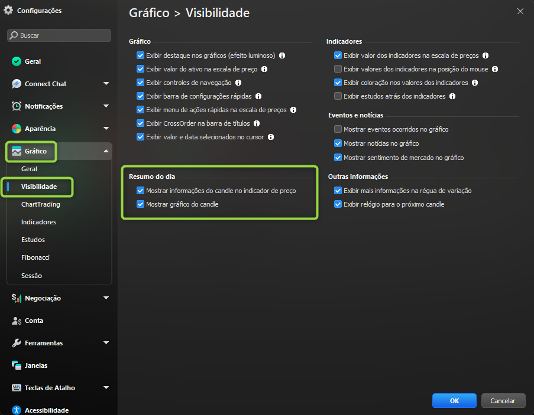Open info icon for estudos atrás dos indicadores

tap(452, 96)
